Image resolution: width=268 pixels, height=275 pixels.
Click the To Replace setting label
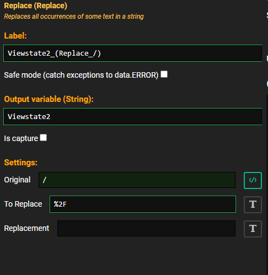pos(23,204)
